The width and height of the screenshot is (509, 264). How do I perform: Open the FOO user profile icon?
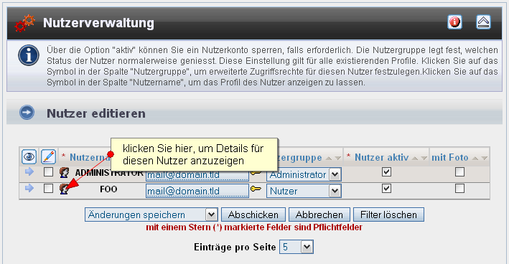pos(65,189)
